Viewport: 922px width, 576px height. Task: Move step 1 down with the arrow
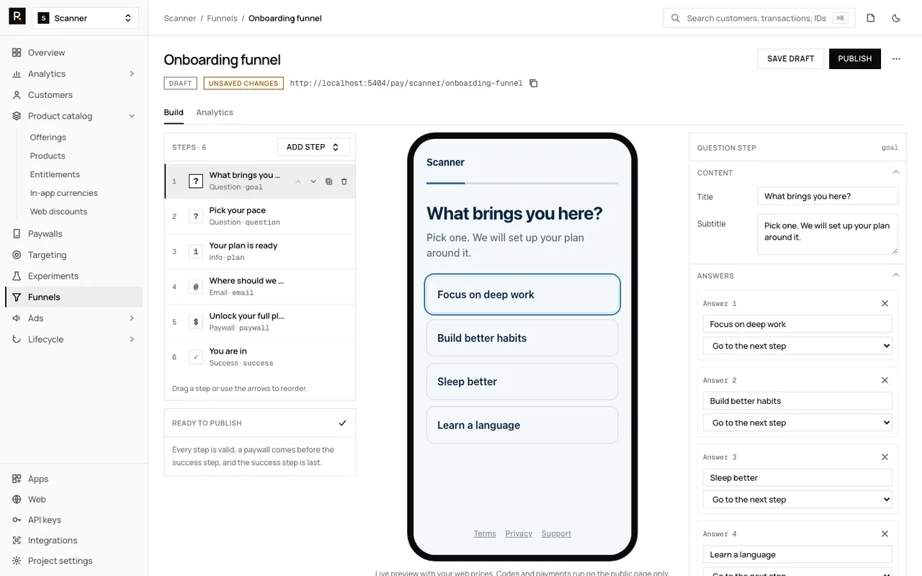click(313, 181)
